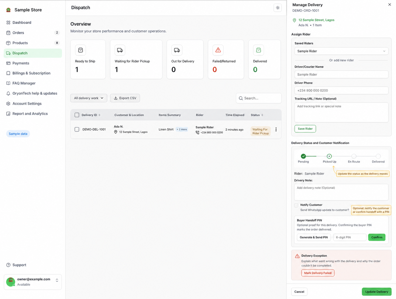Open Orders in sidebar
Viewport: 396px width, 299px height.
33,33
